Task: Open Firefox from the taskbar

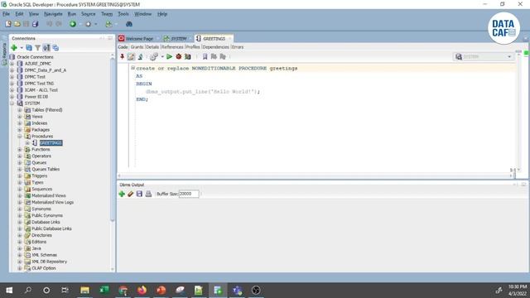Action: pyautogui.click(x=142, y=291)
